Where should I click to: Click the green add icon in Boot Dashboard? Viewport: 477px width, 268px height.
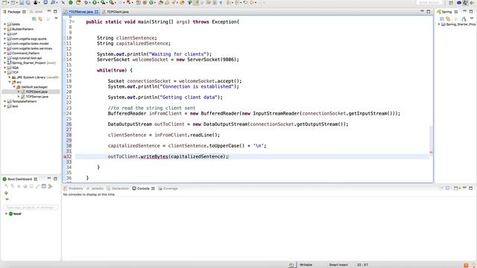6,193
